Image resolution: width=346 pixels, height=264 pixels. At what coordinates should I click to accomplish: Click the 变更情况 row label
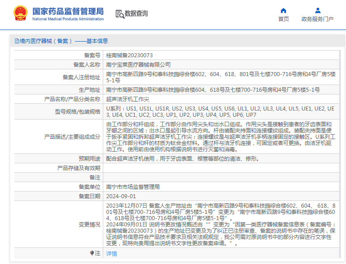coord(89,225)
